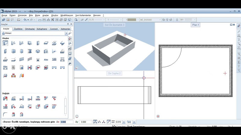This screenshot has width=241, height=135.
Task: Select the Wall (Duvar) tool
Action: [x=5, y=43]
